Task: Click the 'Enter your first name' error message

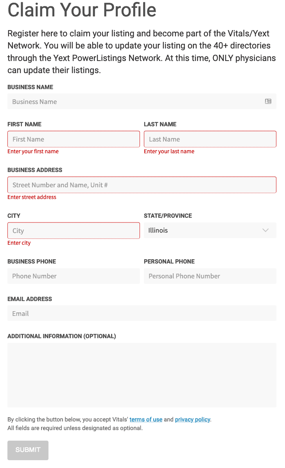Action: pos(33,151)
